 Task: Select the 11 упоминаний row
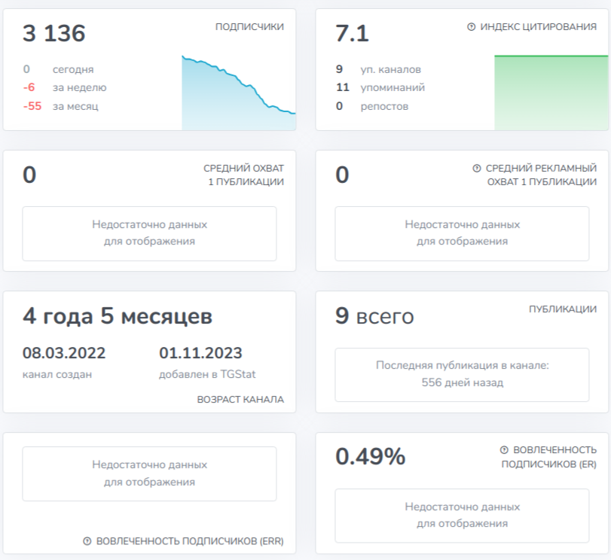pyautogui.click(x=380, y=87)
